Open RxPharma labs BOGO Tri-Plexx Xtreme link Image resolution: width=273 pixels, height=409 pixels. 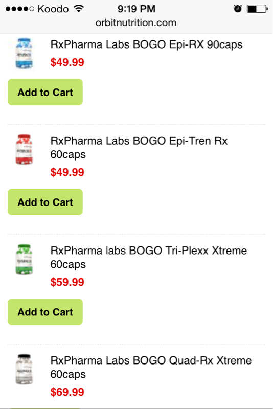point(149,258)
